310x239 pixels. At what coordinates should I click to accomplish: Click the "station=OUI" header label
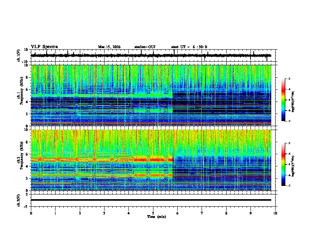click(x=145, y=47)
